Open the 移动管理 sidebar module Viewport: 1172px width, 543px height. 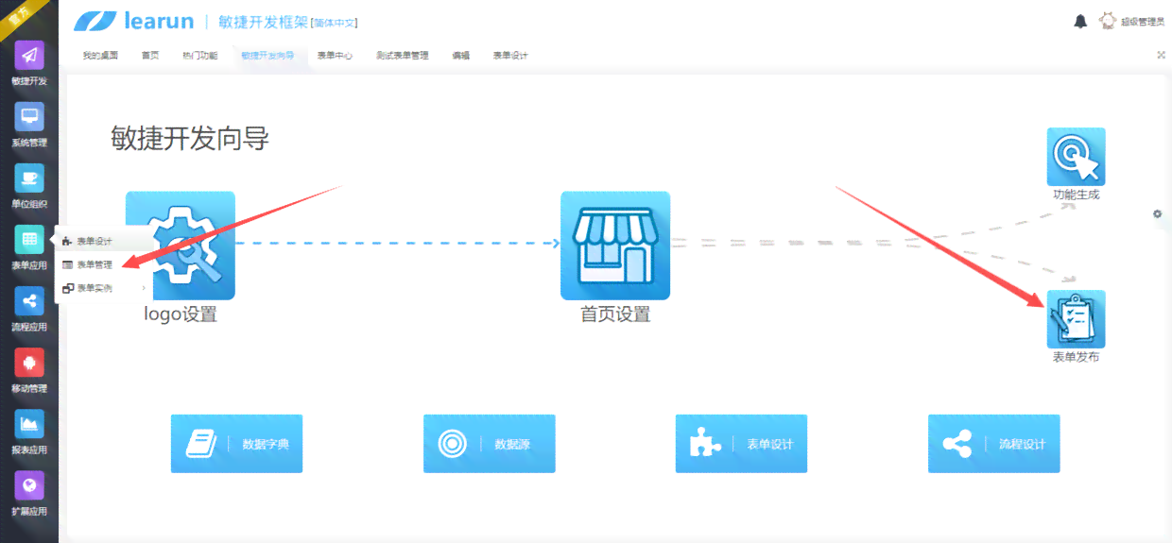pyautogui.click(x=29, y=371)
